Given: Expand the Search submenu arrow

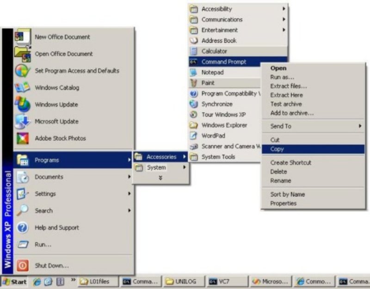Looking at the screenshot, I should point(129,210).
